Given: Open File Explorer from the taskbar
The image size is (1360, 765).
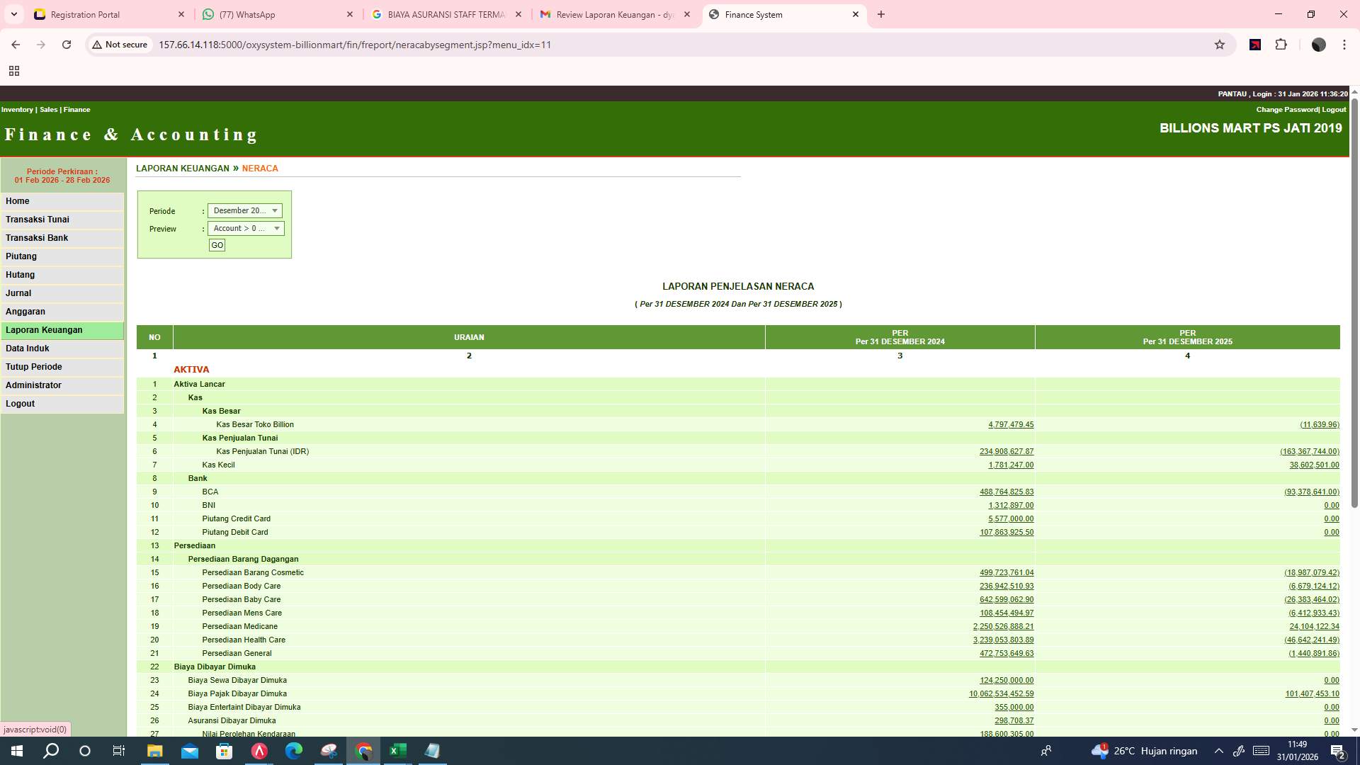Looking at the screenshot, I should click(x=154, y=751).
